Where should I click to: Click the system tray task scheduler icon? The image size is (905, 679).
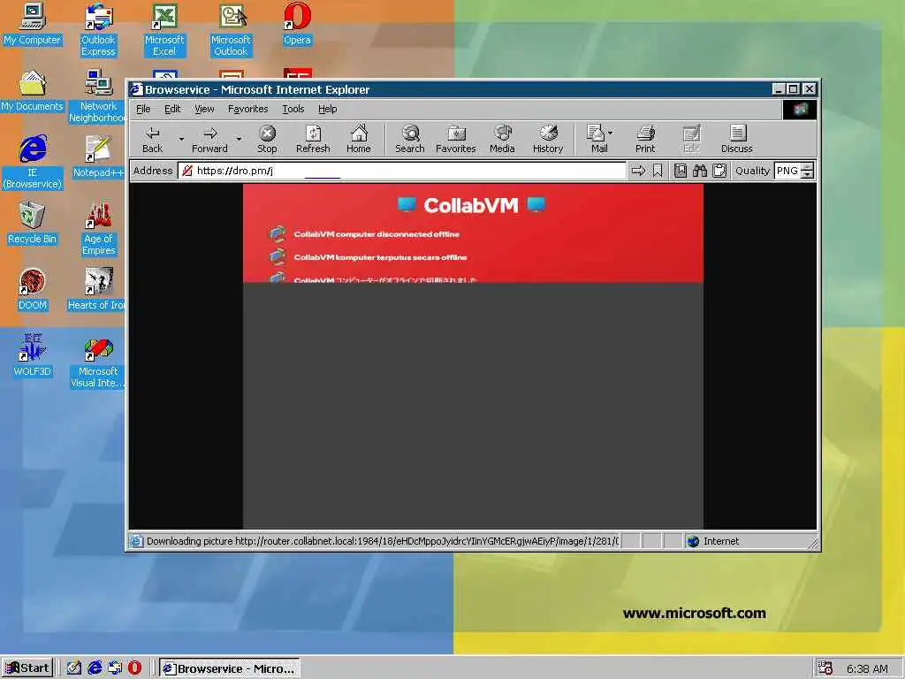pos(825,668)
